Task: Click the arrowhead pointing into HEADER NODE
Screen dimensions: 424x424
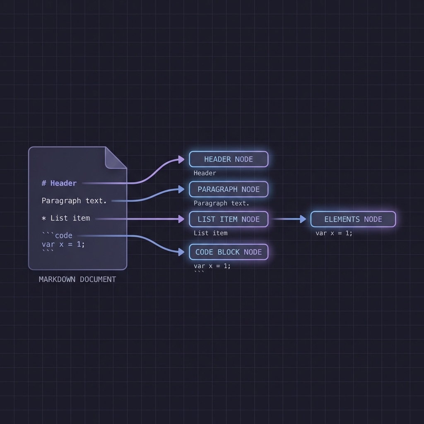Action: pyautogui.click(x=181, y=159)
